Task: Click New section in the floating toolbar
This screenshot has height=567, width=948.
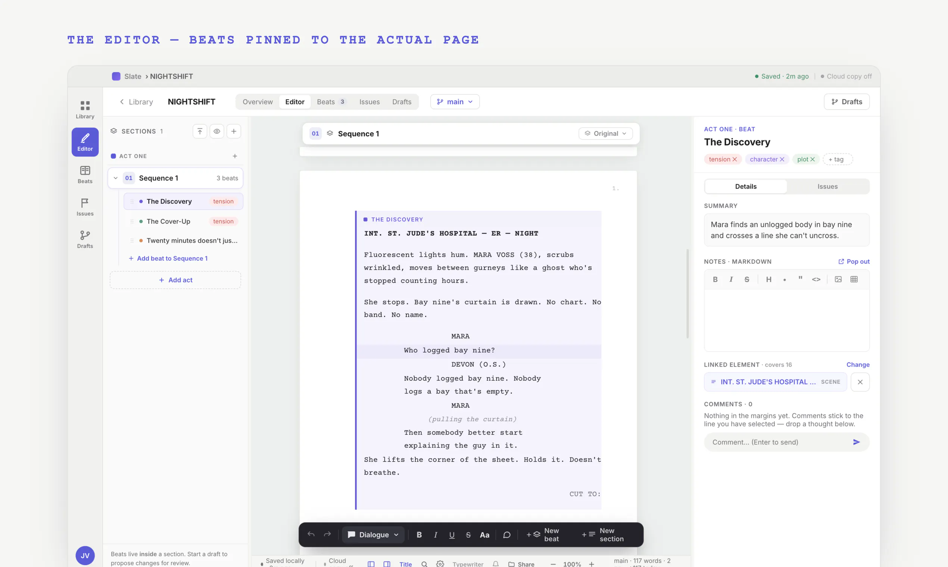Action: point(602,535)
